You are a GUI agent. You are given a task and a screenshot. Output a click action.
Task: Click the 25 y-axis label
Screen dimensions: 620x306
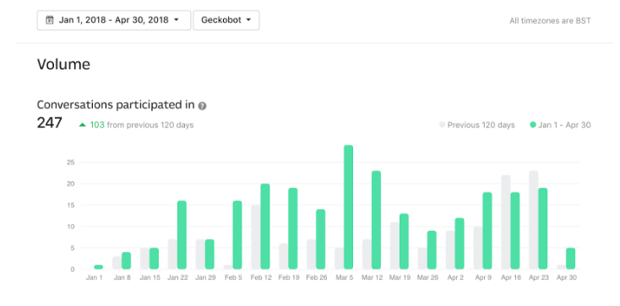[70, 163]
